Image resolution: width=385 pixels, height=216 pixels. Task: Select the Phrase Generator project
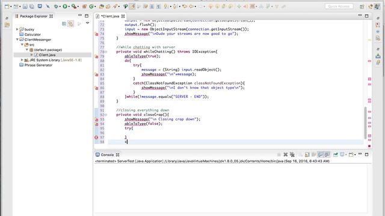(x=38, y=65)
